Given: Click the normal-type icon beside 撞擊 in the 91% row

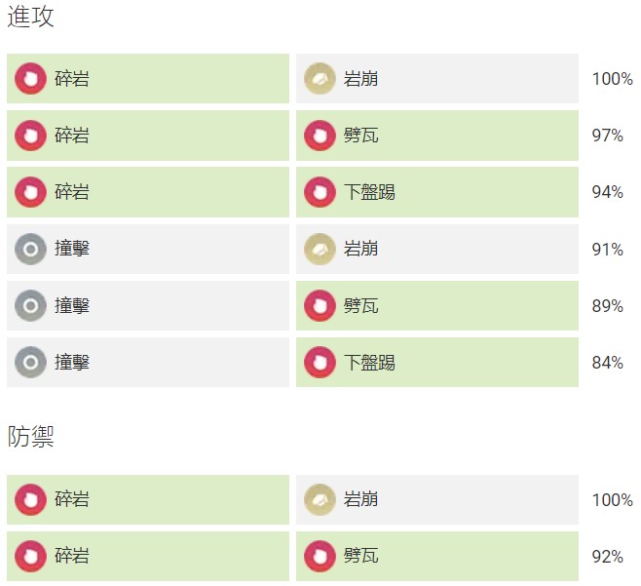Looking at the screenshot, I should pyautogui.click(x=30, y=250).
